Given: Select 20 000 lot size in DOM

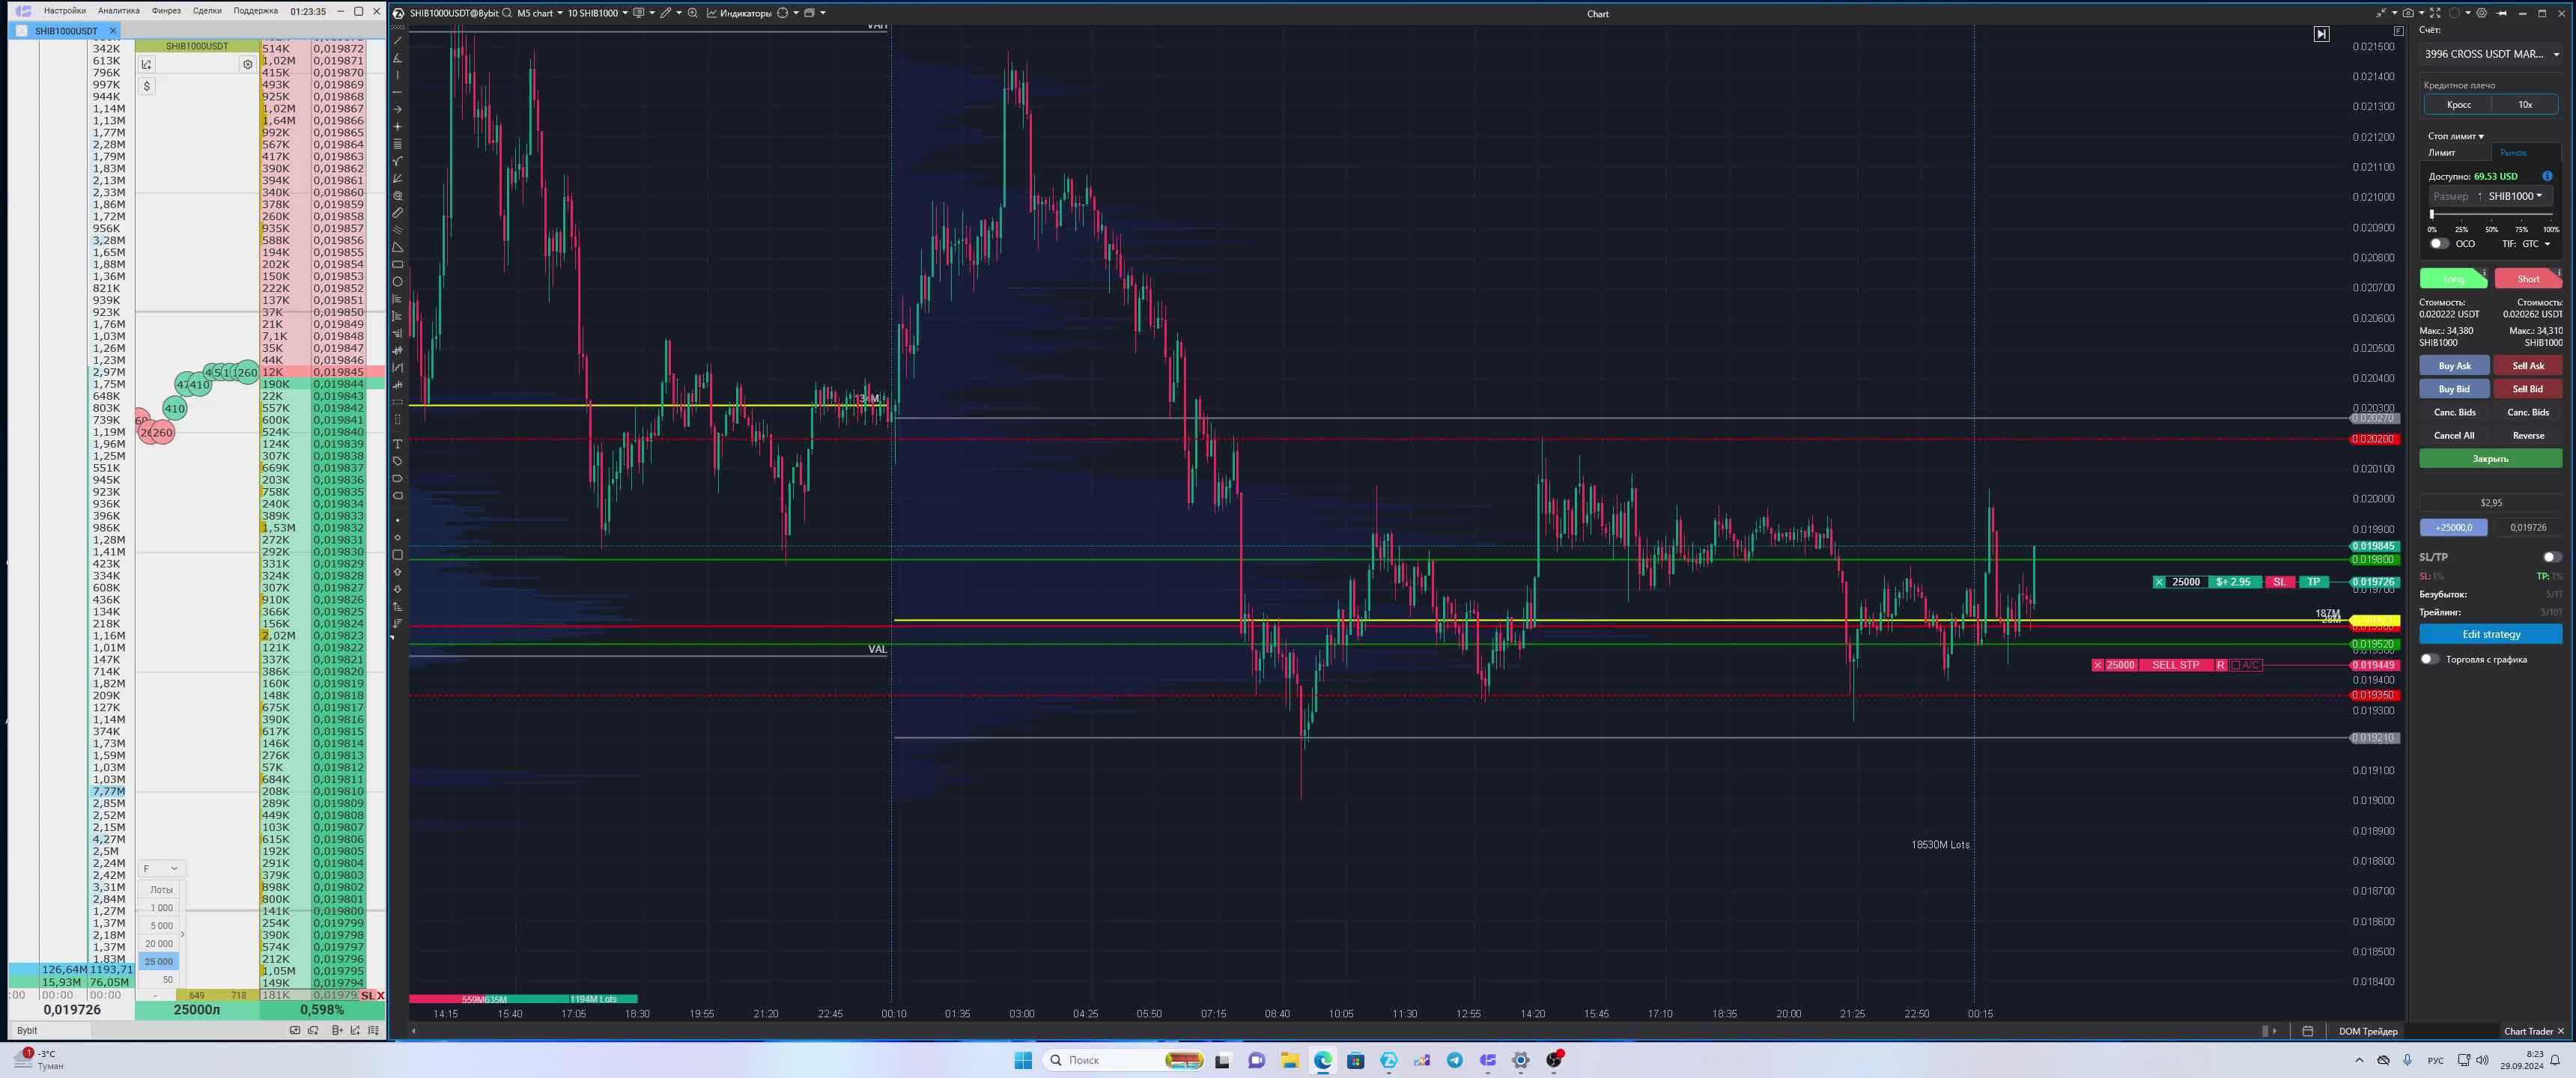Looking at the screenshot, I should tap(158, 944).
